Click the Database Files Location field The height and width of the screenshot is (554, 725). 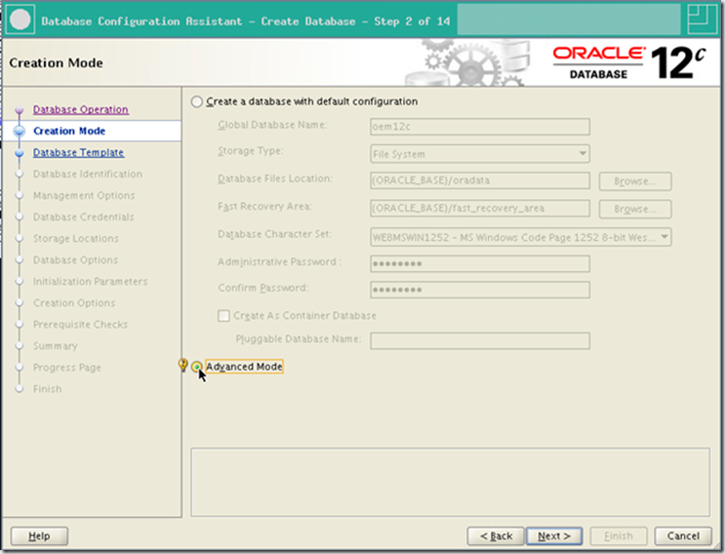tap(480, 180)
